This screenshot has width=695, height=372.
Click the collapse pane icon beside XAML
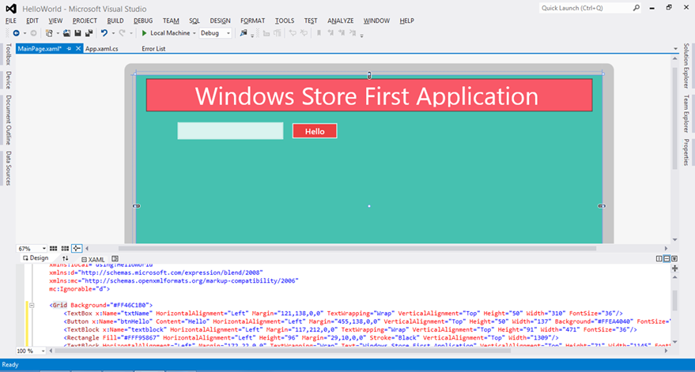[x=115, y=258]
